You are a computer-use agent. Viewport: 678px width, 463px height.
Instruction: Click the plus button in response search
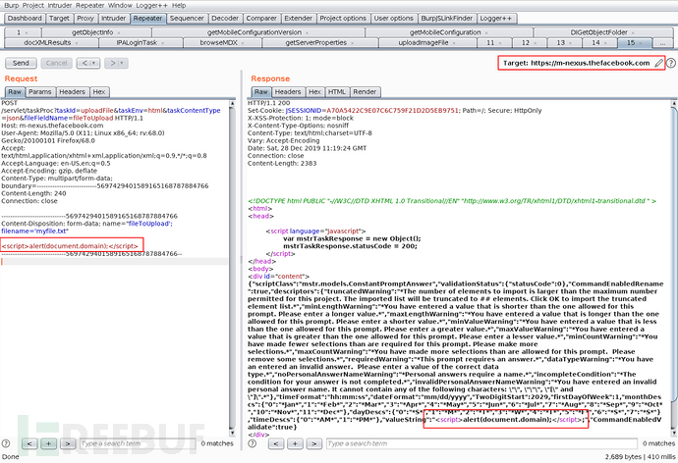click(295, 443)
